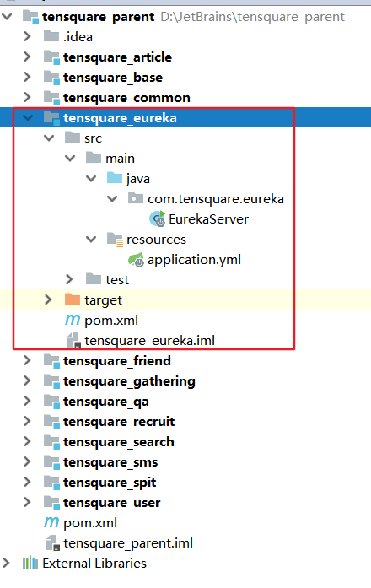
Task: Click the blue java source folder icon
Action: tap(115, 178)
